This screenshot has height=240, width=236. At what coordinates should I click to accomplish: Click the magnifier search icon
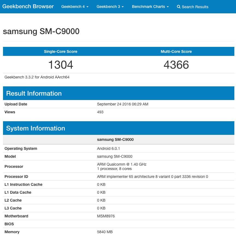pos(178,7)
